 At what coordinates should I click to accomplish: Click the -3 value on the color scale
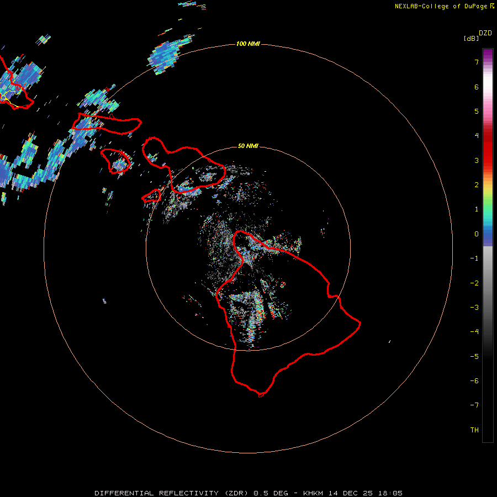pyautogui.click(x=474, y=308)
